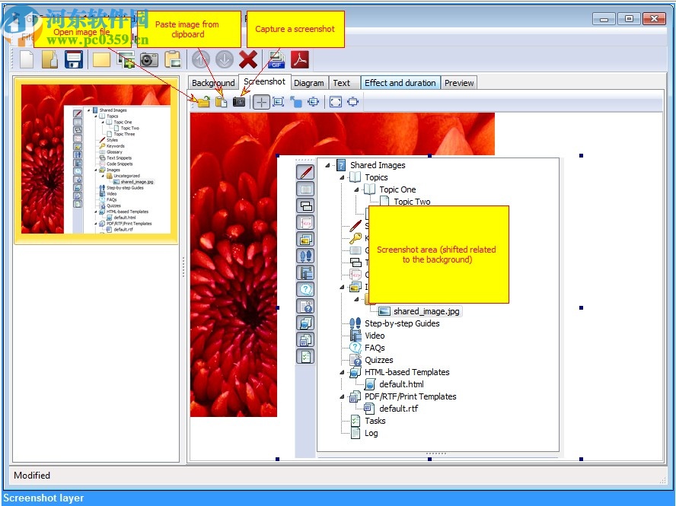
Task: Move the selected slide down
Action: click(224, 59)
